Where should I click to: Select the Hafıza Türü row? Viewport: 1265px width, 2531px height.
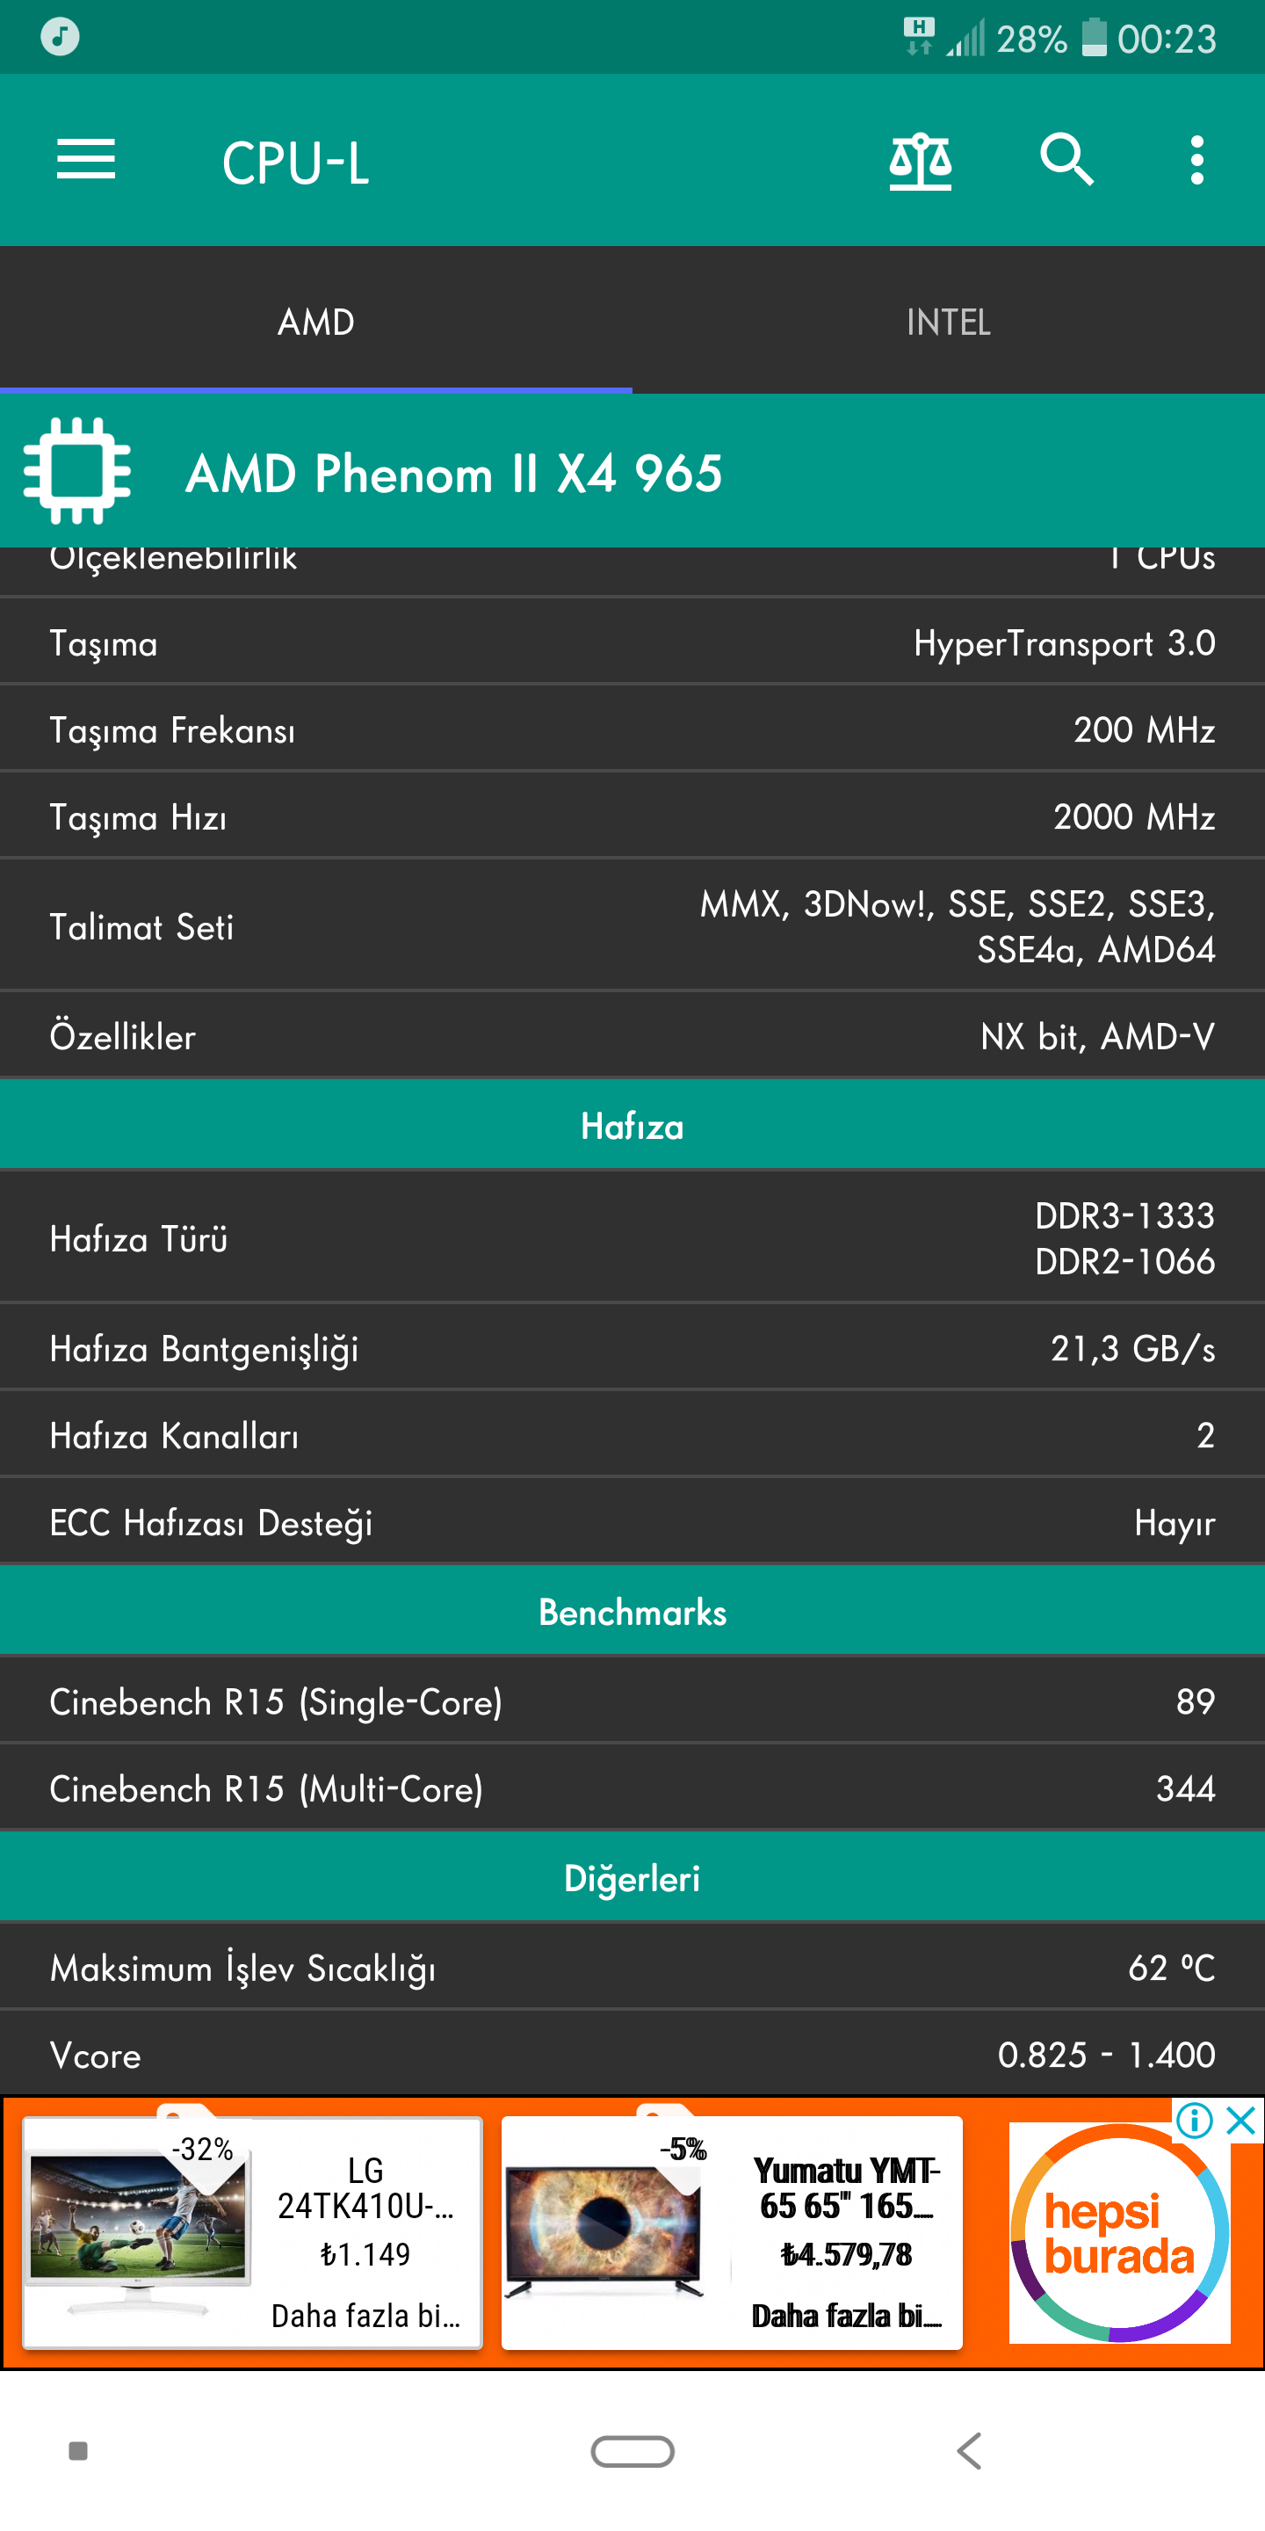coord(632,1238)
